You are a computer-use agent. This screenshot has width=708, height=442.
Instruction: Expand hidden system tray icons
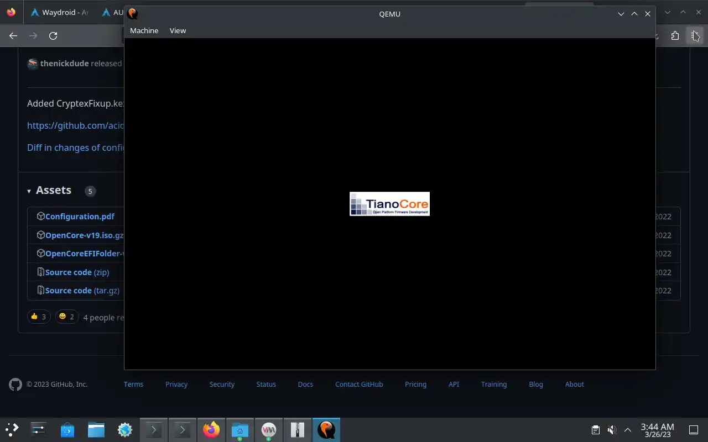pyautogui.click(x=628, y=430)
